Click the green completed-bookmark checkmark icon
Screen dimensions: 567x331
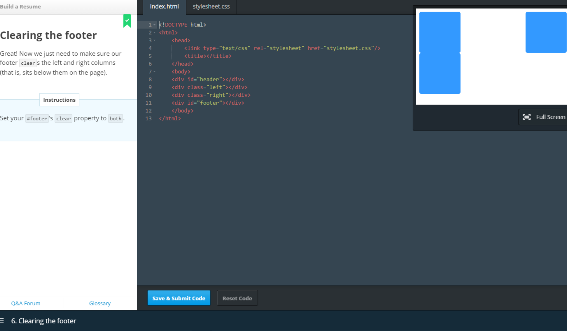(127, 21)
